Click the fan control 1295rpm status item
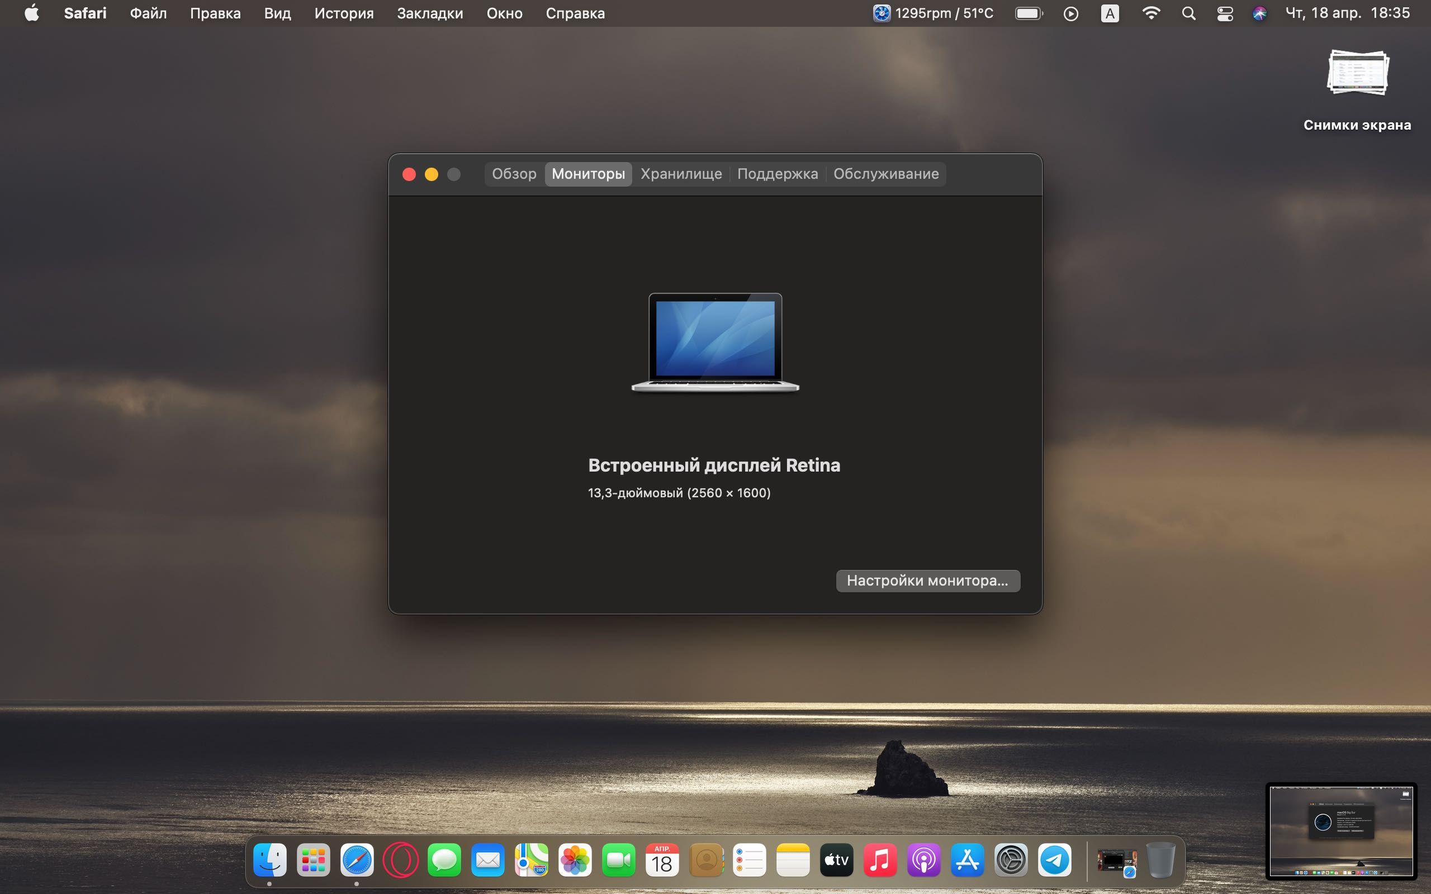 coord(933,13)
